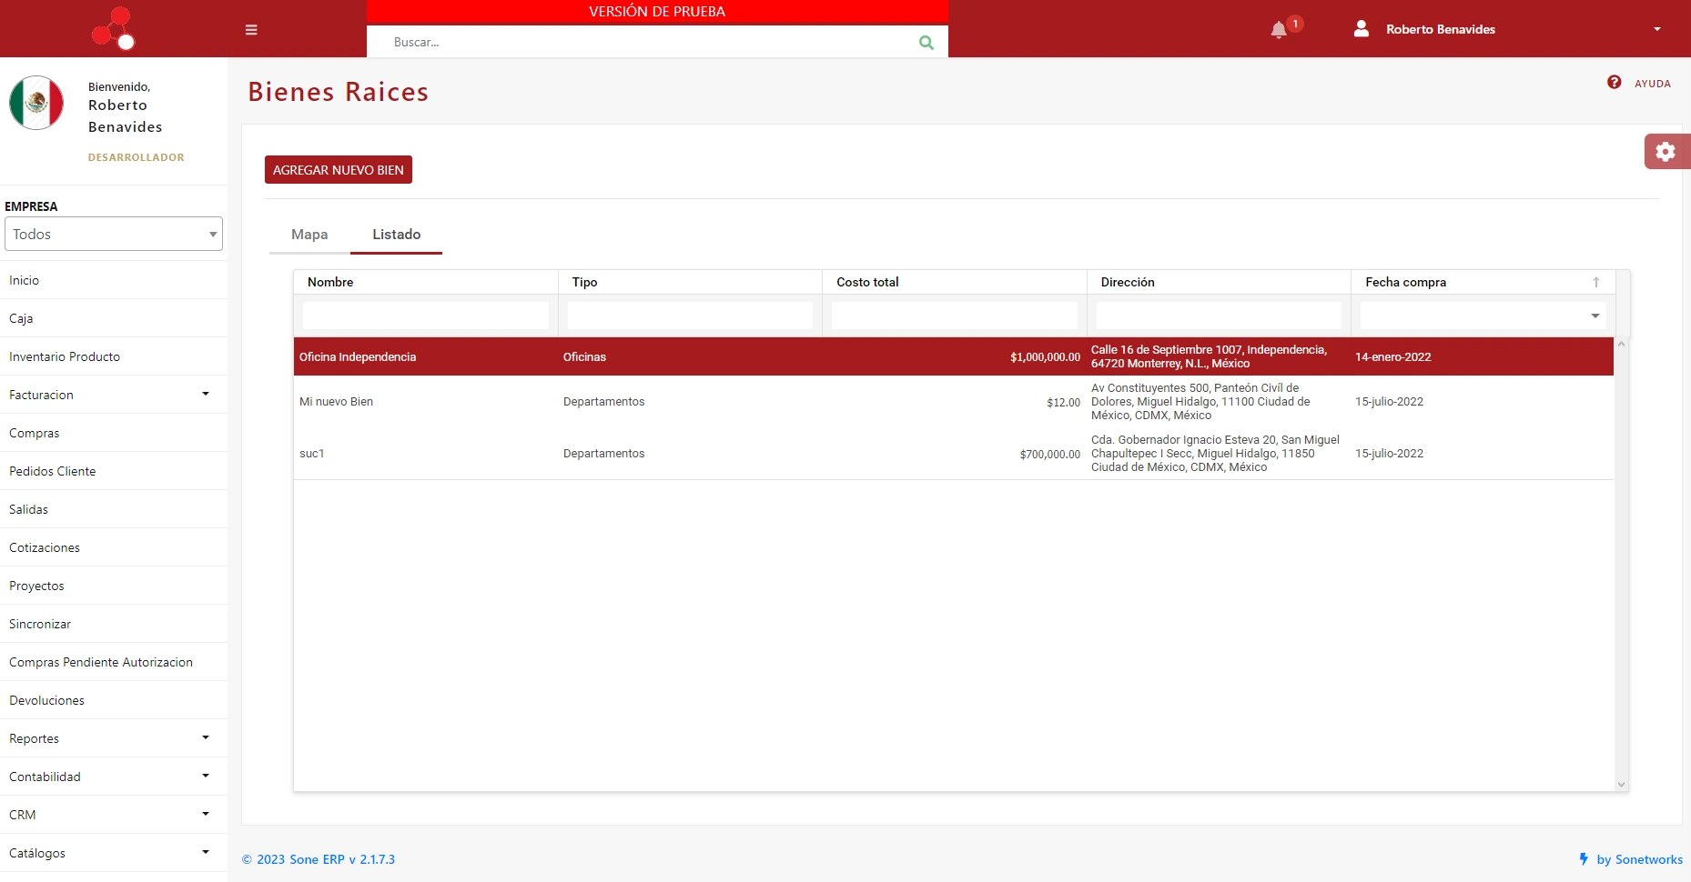The height and width of the screenshot is (882, 1691).
Task: Sort by the Nombre column header
Action: [426, 283]
